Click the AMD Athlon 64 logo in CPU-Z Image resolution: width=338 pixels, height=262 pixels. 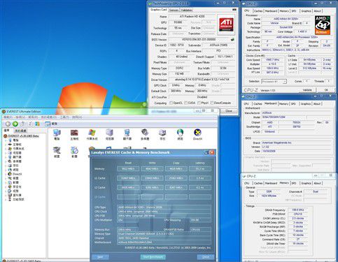(323, 25)
